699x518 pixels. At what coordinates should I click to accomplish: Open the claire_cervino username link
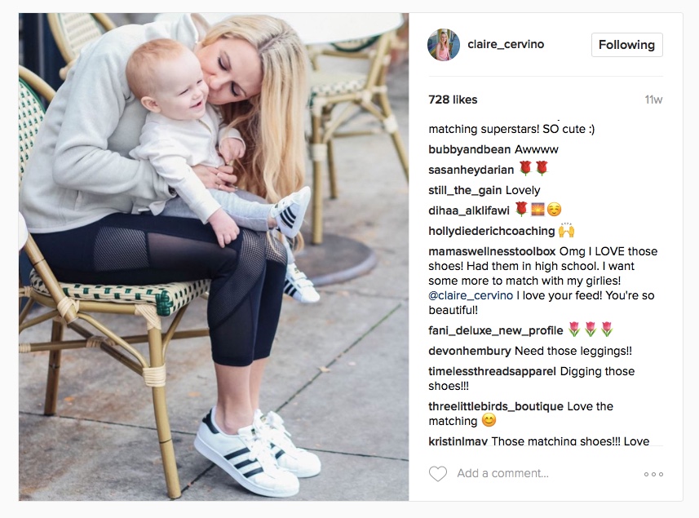coord(506,44)
